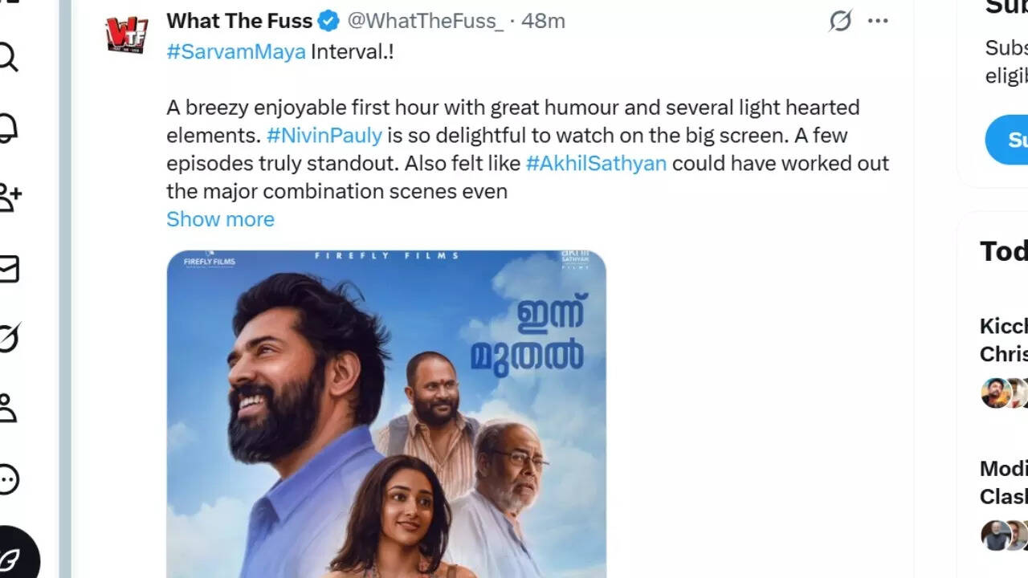Screen dimensions: 1028x578
Task: Click the 48m post timestamp
Action: coord(543,21)
